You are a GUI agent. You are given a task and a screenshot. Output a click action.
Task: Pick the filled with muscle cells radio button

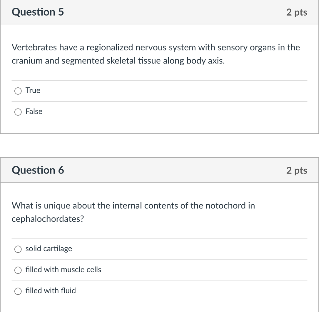[x=18, y=270]
